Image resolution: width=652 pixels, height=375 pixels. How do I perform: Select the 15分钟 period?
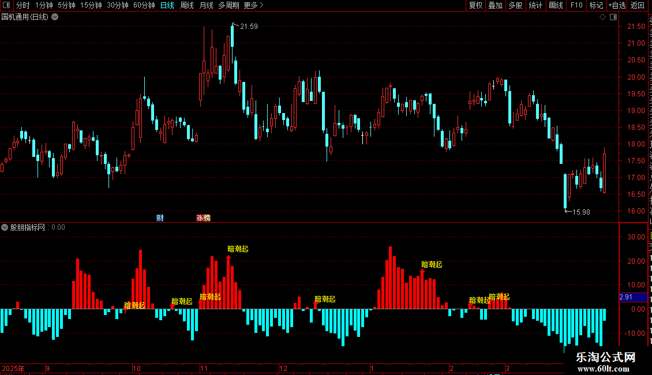[91, 5]
